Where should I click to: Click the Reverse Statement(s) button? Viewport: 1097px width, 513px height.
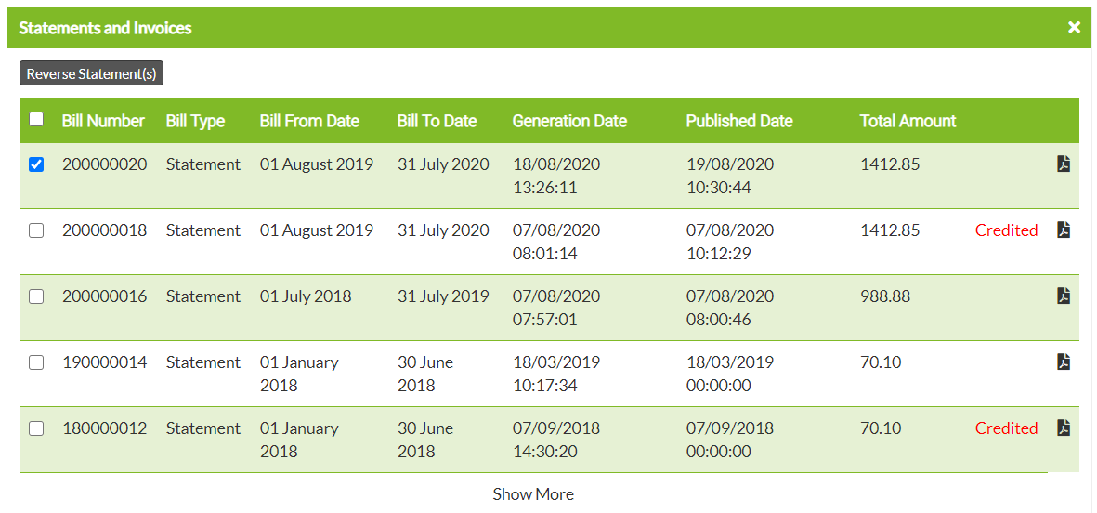pos(91,74)
